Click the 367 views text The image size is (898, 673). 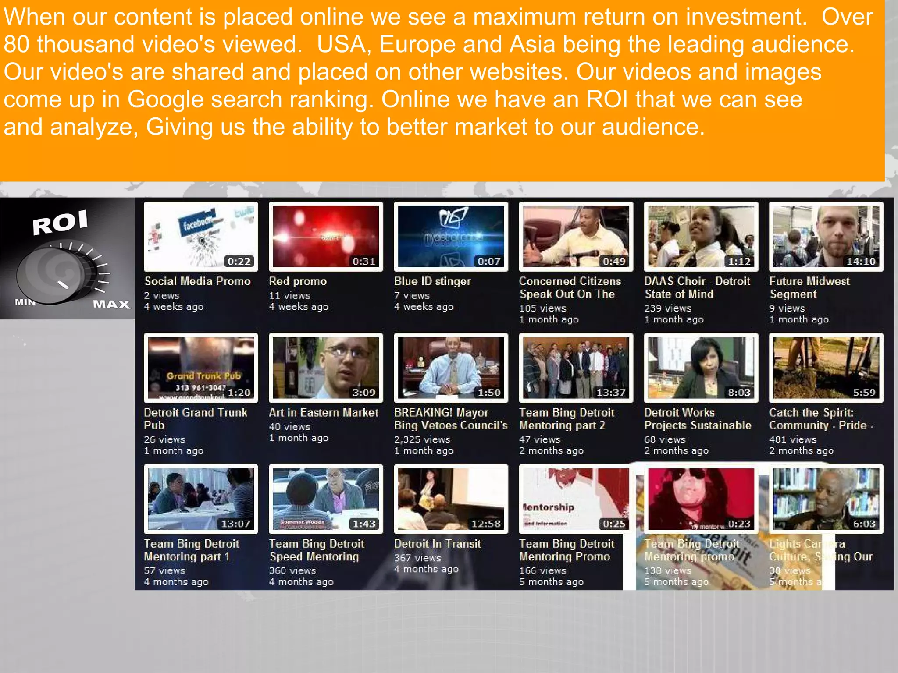tap(417, 558)
